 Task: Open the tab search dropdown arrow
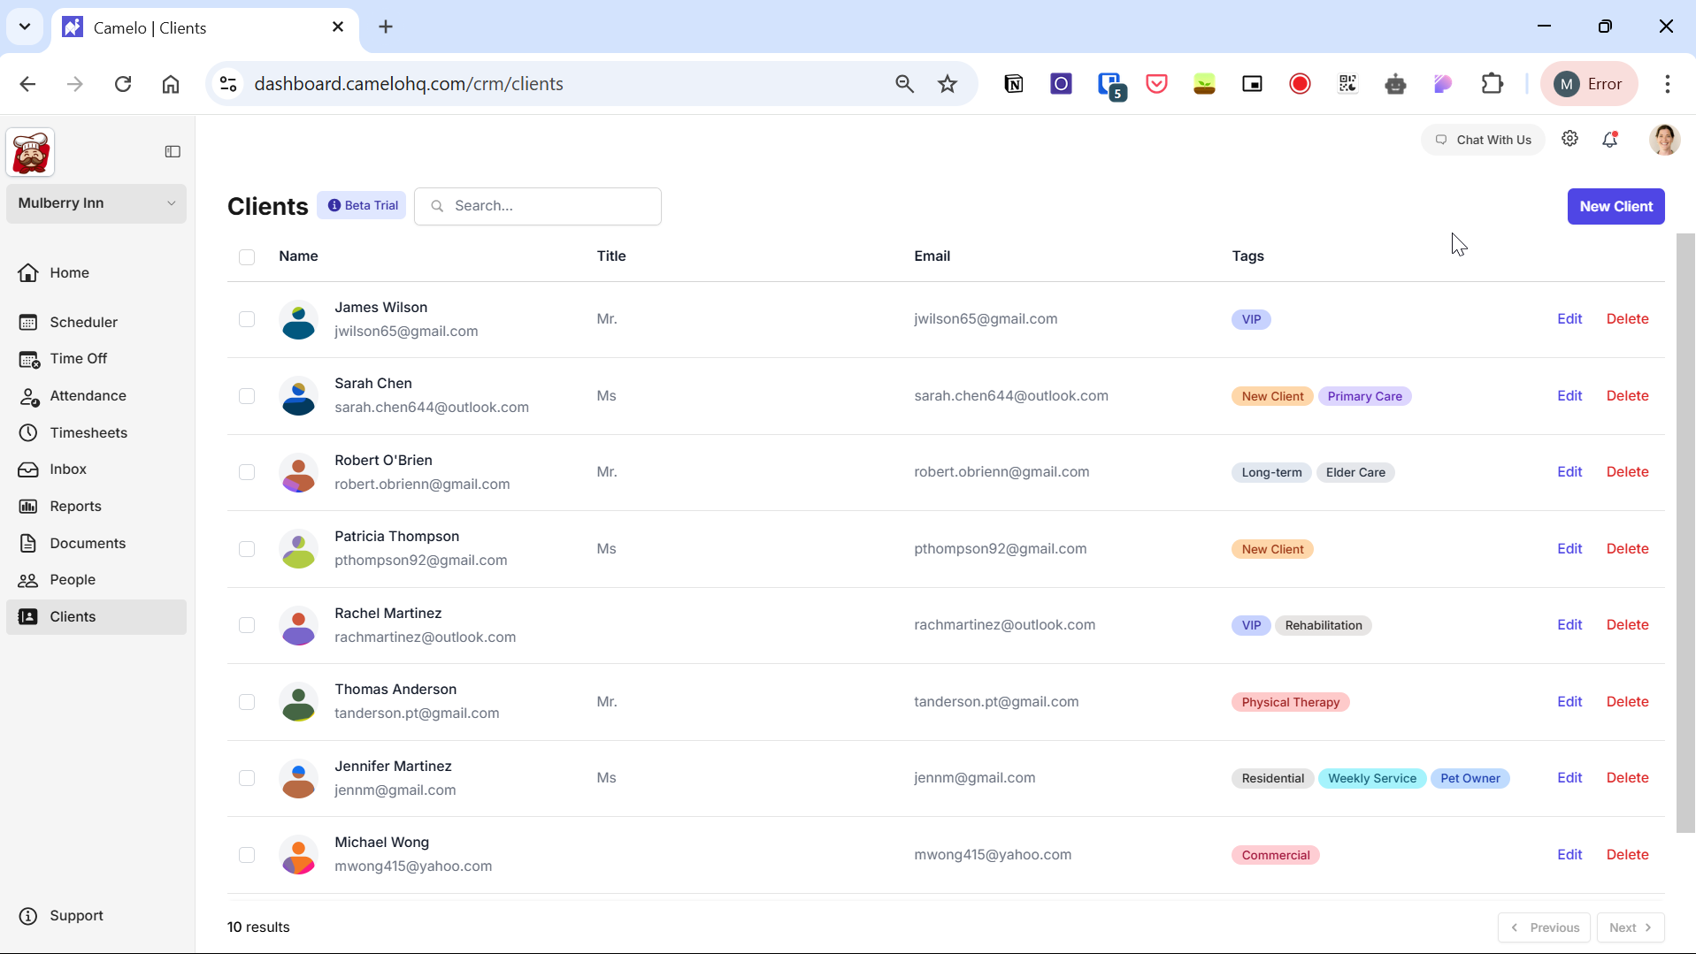(x=25, y=27)
